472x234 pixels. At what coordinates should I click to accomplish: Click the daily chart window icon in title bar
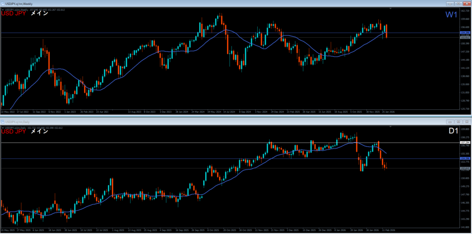tap(3, 122)
